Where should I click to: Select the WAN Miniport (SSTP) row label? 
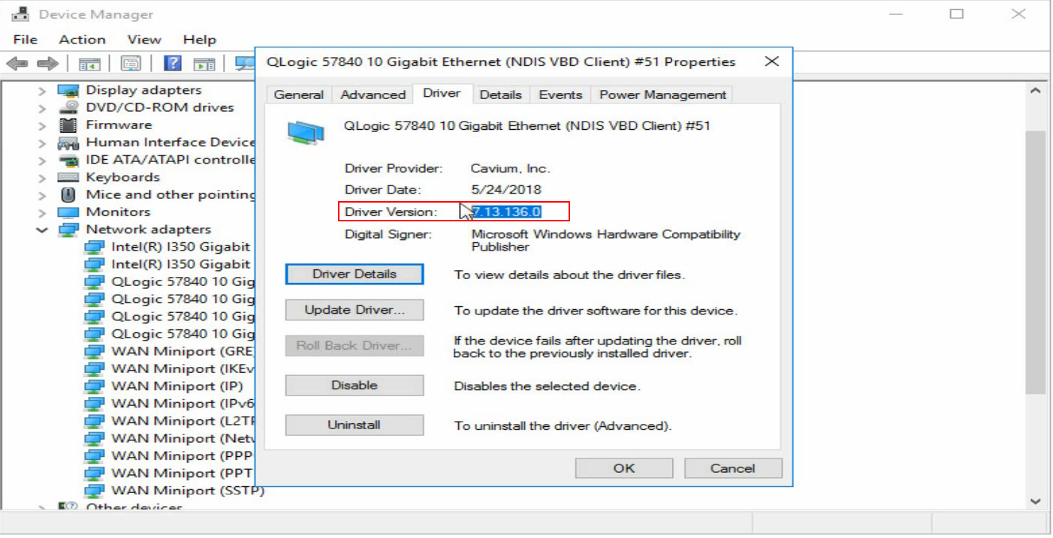188,491
